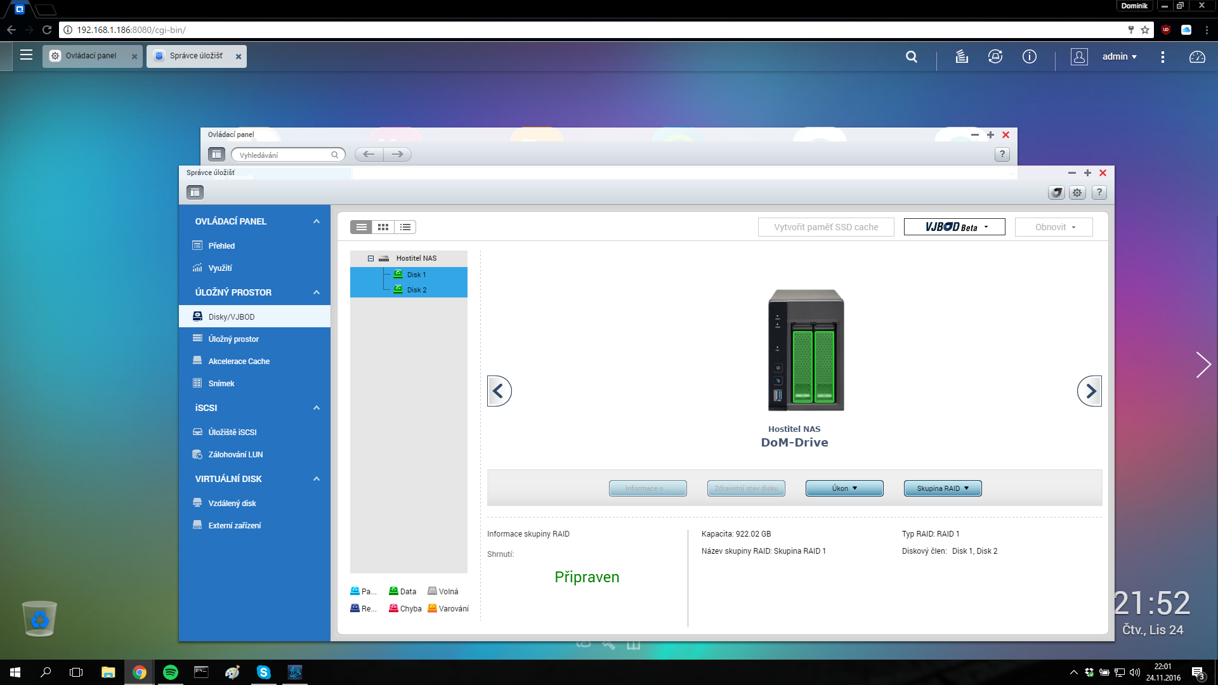Screen dimensions: 1218x685
Task: Switch to the Ovládací panel tab
Action: [x=91, y=56]
